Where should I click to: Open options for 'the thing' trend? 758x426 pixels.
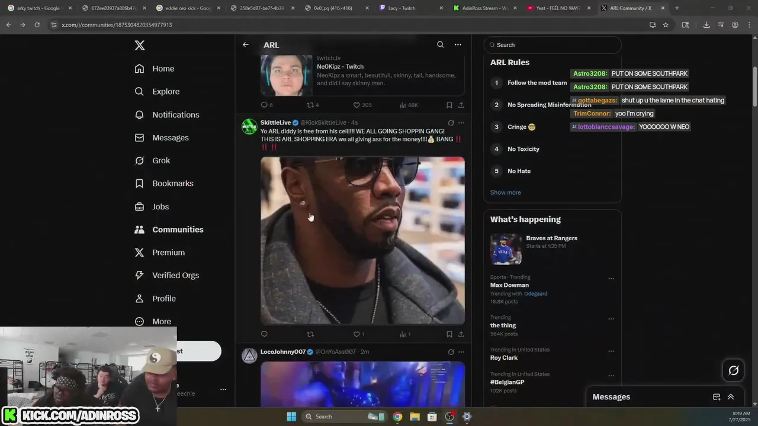click(x=611, y=319)
